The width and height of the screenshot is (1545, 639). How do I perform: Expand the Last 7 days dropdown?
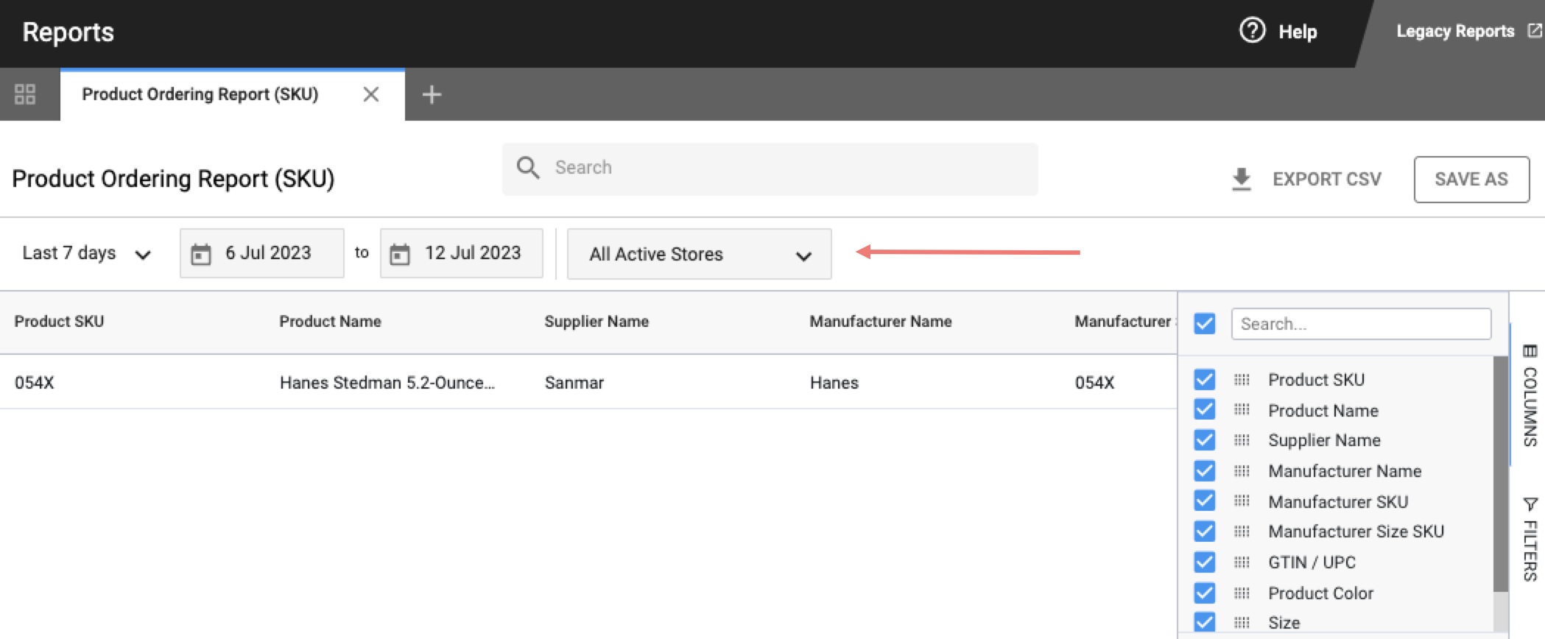86,254
